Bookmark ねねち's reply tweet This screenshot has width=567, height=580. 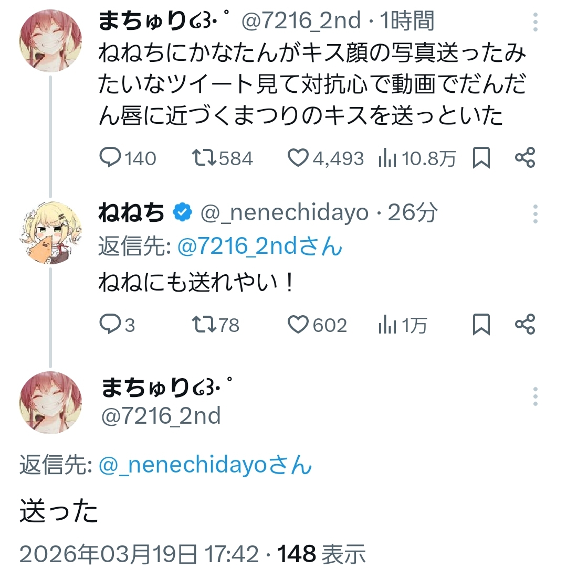481,325
